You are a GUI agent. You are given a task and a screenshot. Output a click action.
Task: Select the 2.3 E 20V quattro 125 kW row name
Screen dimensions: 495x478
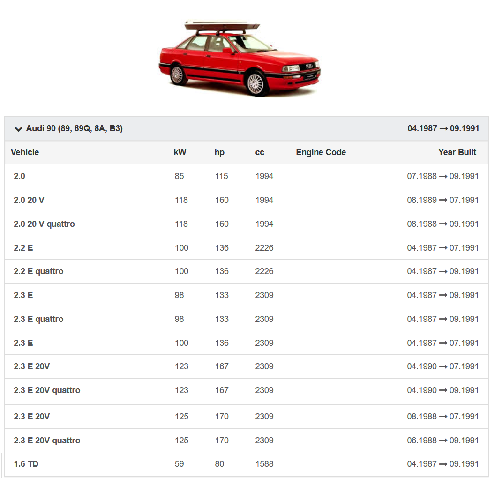[47, 441]
